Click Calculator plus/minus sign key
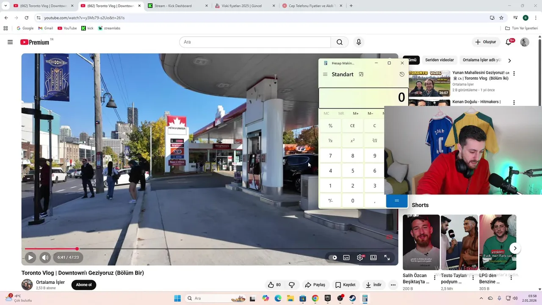542x305 pixels. tap(330, 201)
